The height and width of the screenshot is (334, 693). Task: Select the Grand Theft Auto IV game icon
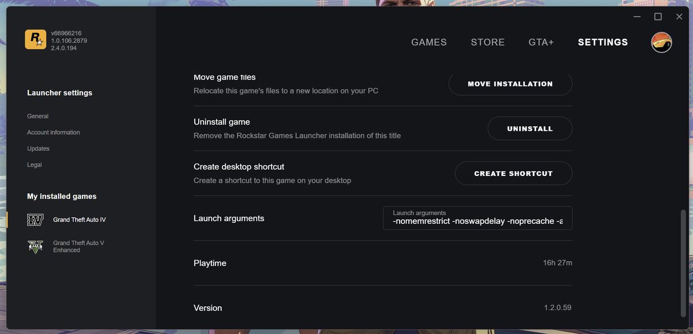click(x=35, y=220)
